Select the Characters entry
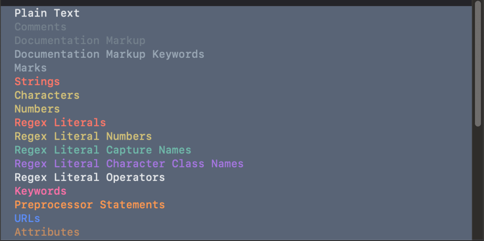The image size is (484, 241). 47,95
